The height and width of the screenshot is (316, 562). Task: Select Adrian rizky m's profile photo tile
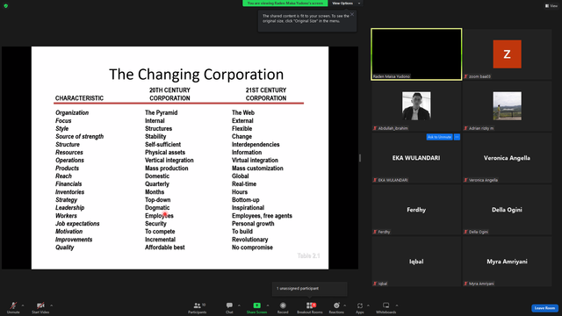(x=507, y=105)
